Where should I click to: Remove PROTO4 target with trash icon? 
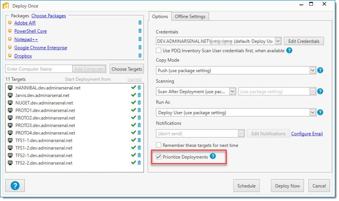139,133
